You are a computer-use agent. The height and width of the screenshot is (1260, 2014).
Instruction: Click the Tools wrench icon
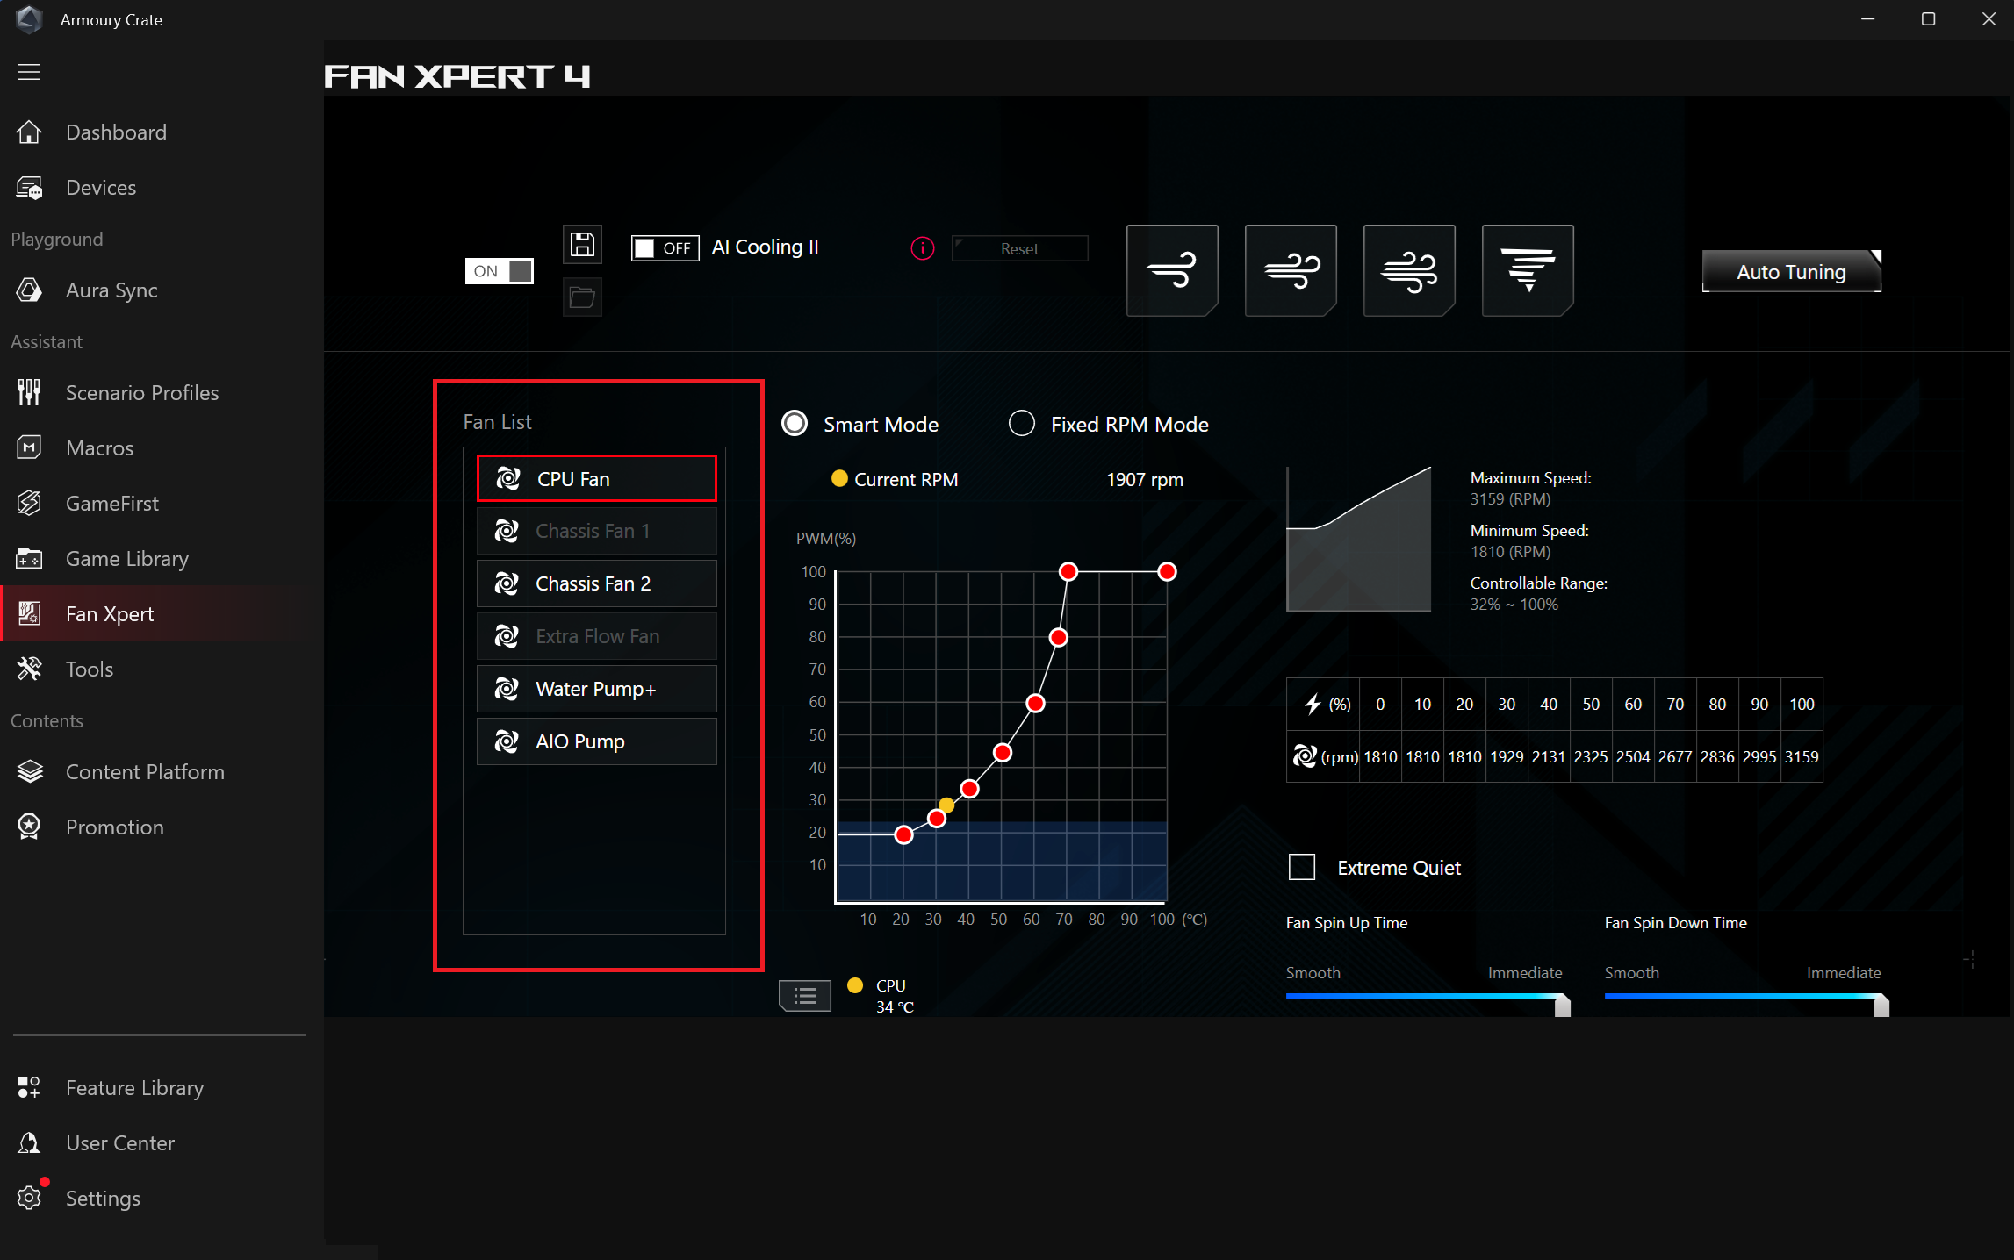29,669
